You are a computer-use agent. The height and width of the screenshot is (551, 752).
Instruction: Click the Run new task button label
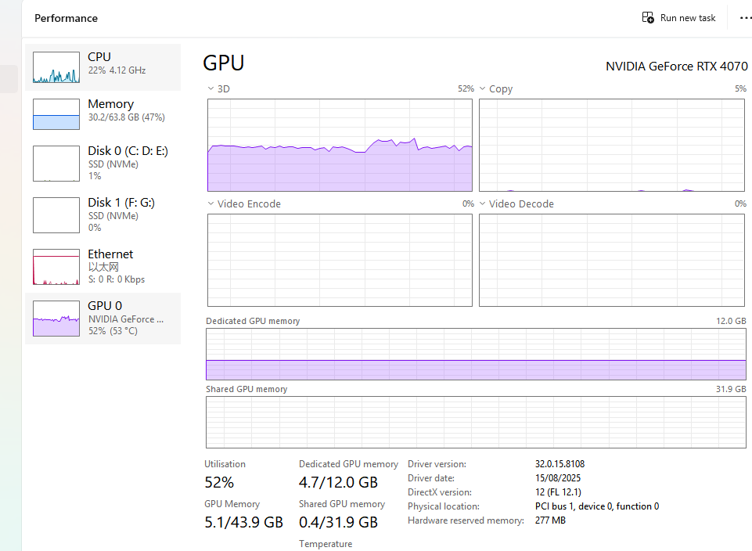(688, 18)
